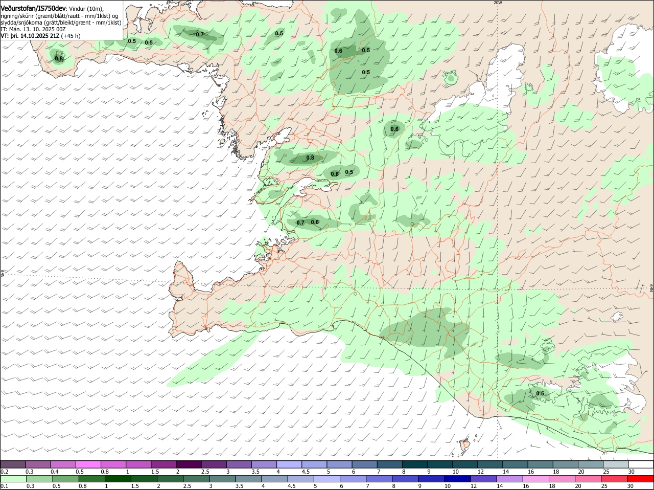Pick upper legend swatch between 0.2 and 0.3
This screenshot has height=490, width=654.
pos(13,464)
